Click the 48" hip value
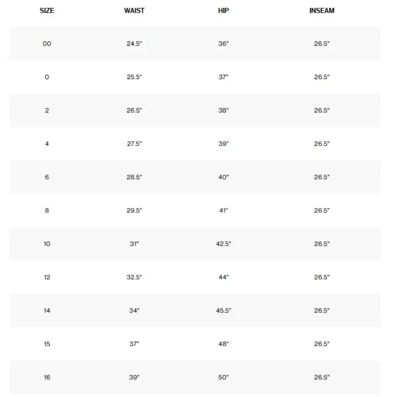This screenshot has width=397, height=397. [x=223, y=344]
